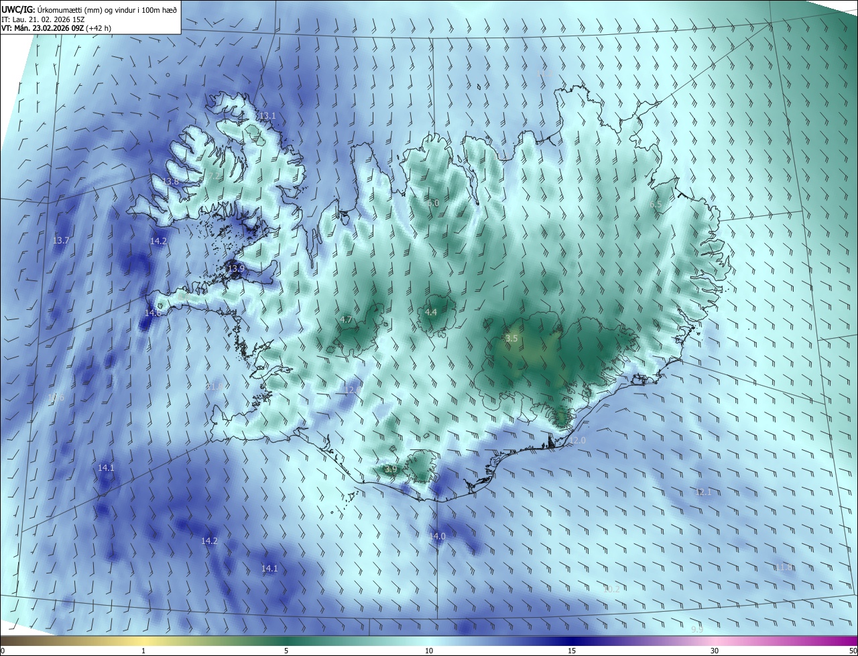Click the 12.1 value label
This screenshot has width=858, height=656.
[x=702, y=492]
